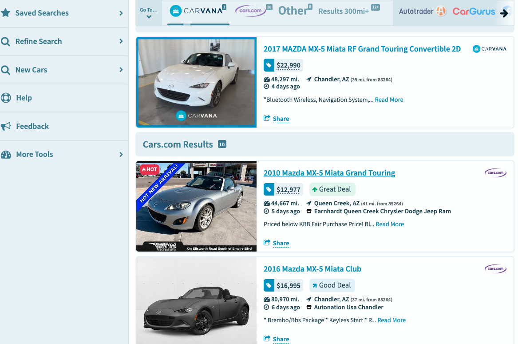Open the Help menu item
This screenshot has height=344, width=518.
(x=64, y=98)
